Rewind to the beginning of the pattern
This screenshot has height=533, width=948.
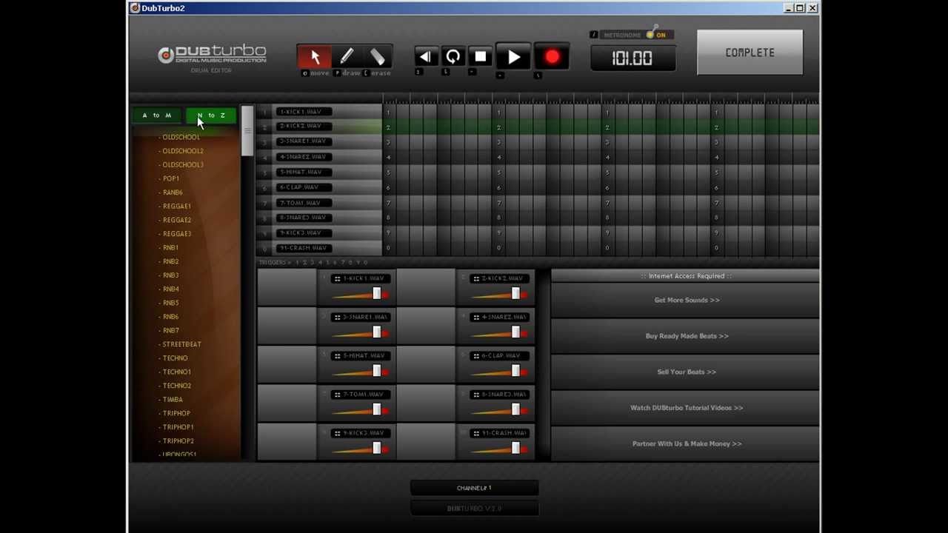(x=425, y=57)
